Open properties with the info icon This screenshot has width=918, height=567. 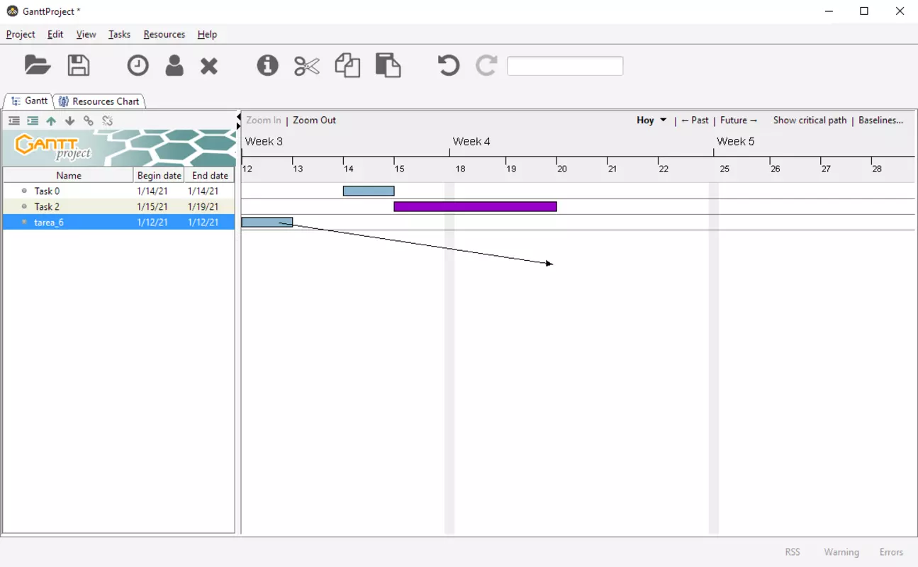[x=267, y=65]
